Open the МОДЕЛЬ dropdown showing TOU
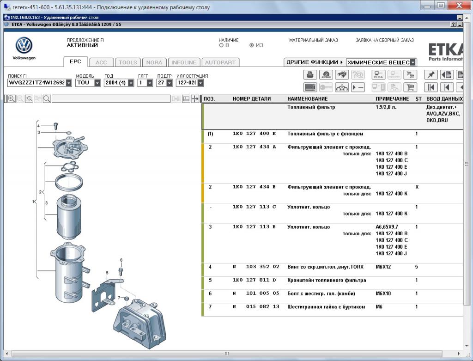The height and width of the screenshot is (361, 473). tap(97, 83)
